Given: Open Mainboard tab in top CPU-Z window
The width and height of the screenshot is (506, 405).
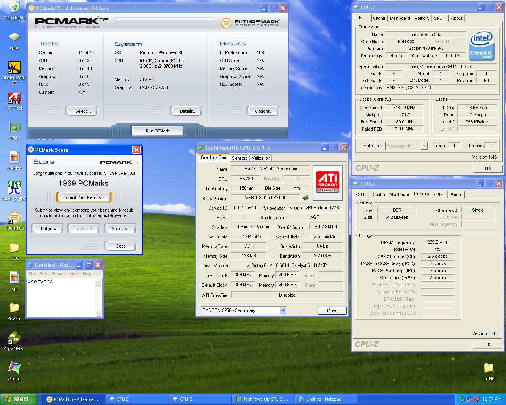Looking at the screenshot, I should point(400,18).
